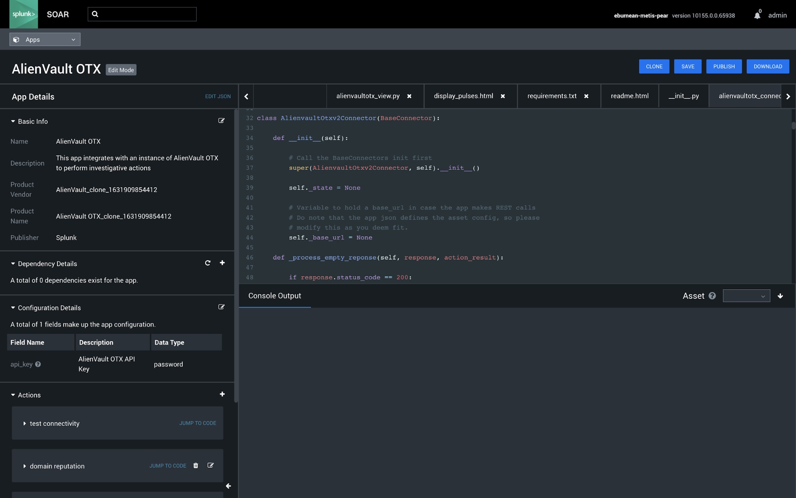
Task: Select Console Output tab
Action: tap(275, 296)
